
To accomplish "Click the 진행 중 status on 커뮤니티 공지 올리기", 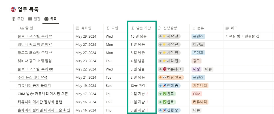I will click(169, 86).
